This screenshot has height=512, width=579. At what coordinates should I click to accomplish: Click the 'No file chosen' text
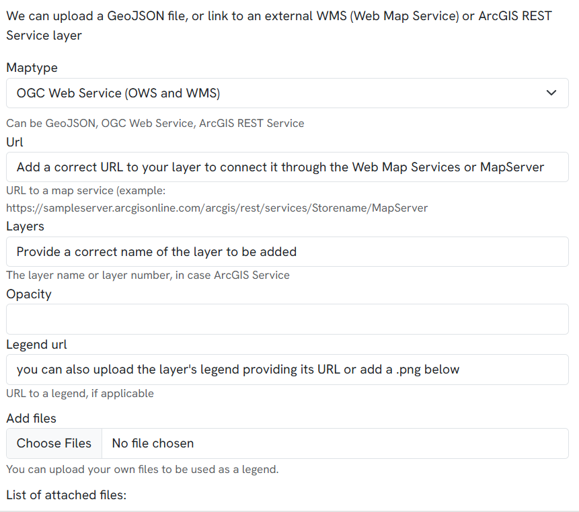(x=153, y=443)
